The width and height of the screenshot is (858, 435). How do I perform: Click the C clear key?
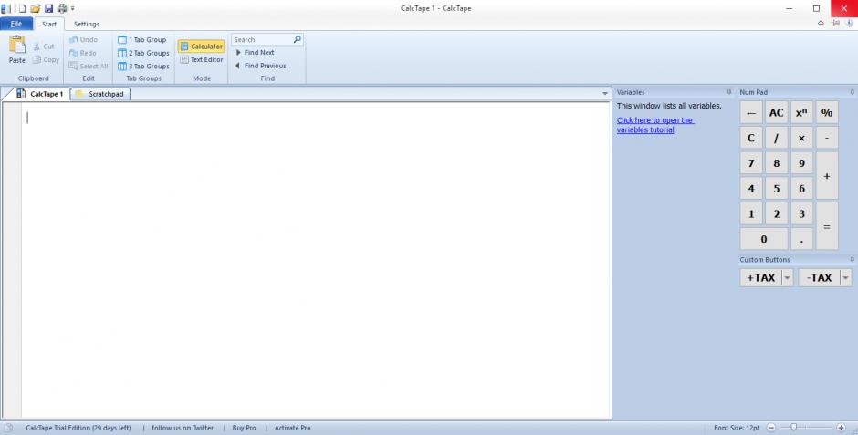coord(750,139)
